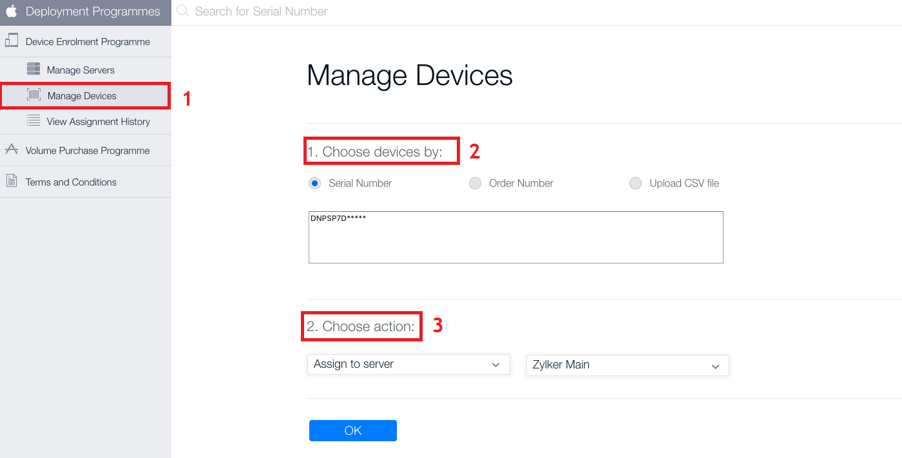Screen dimensions: 902x458
Task: Select the Serial Number radio button
Action: coord(314,183)
